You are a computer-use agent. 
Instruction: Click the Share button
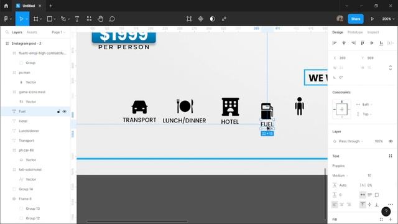tap(356, 19)
